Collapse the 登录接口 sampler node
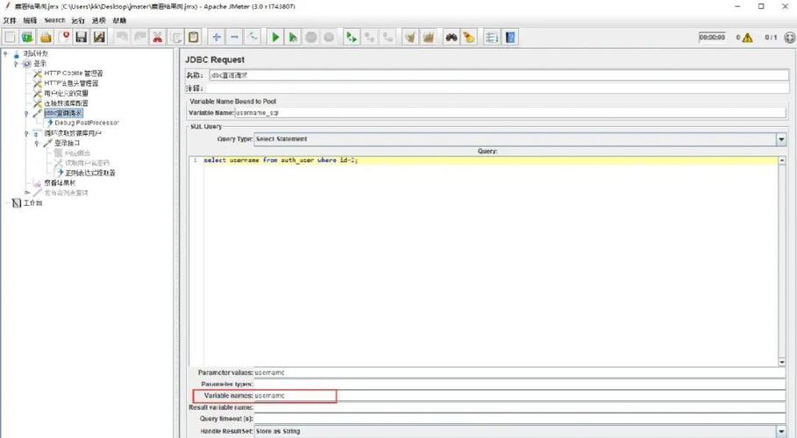 tap(37, 144)
